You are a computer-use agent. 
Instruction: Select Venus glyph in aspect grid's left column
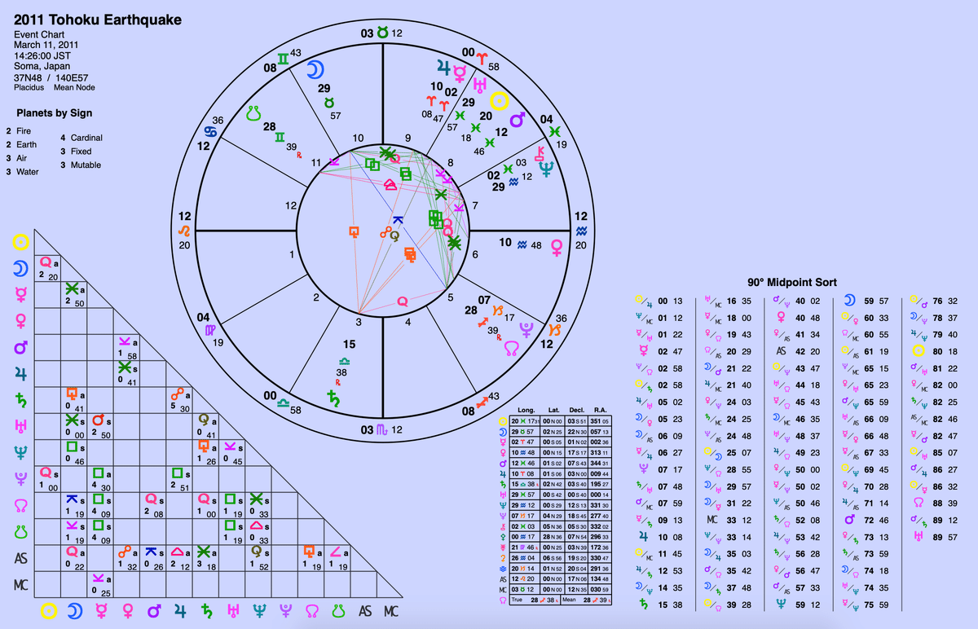pyautogui.click(x=21, y=320)
